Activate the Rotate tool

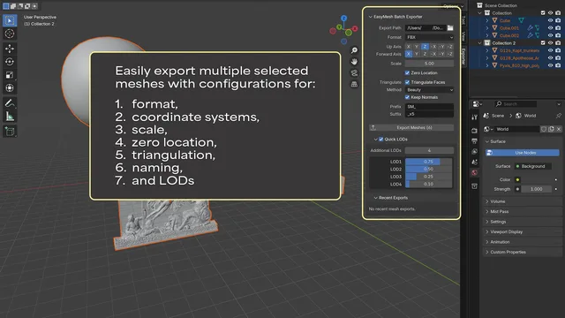(10, 62)
